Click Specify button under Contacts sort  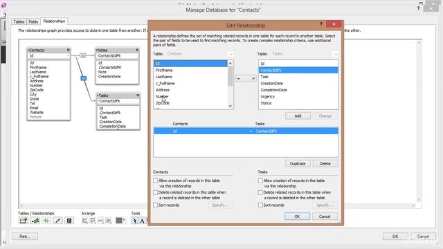click(220, 205)
